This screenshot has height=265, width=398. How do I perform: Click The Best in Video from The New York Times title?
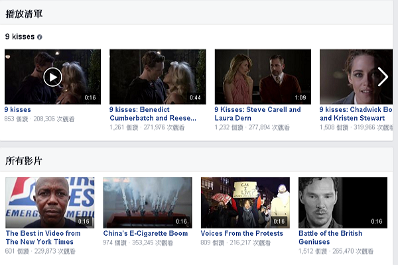(43, 238)
